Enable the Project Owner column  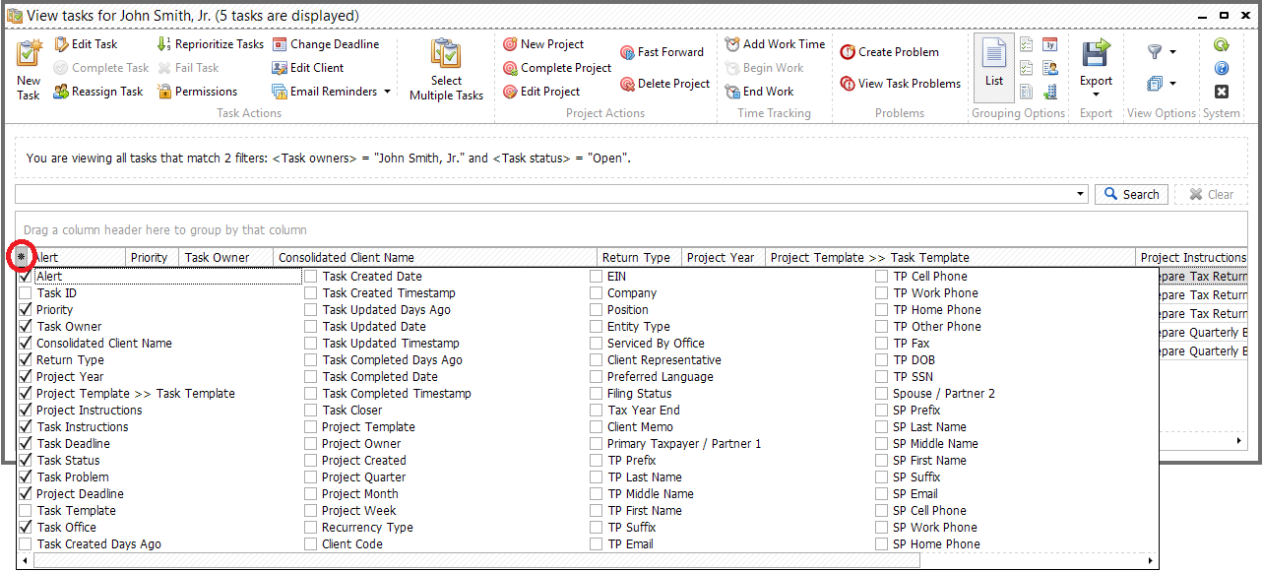[x=311, y=444]
